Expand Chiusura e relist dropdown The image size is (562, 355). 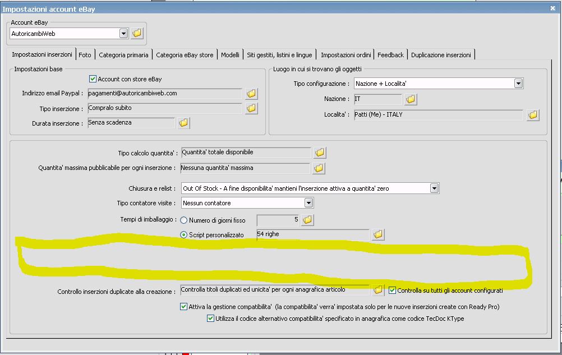point(435,188)
